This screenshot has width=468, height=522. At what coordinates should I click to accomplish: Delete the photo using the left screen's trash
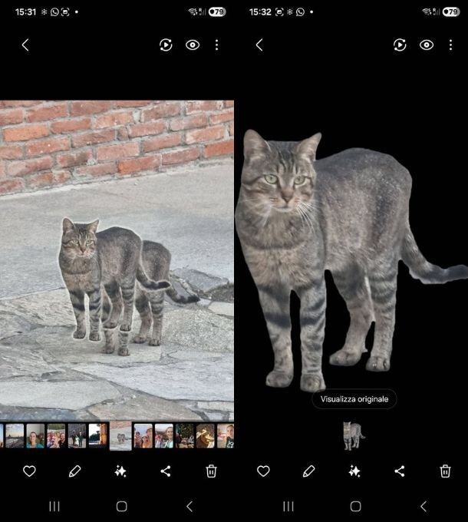pos(211,471)
